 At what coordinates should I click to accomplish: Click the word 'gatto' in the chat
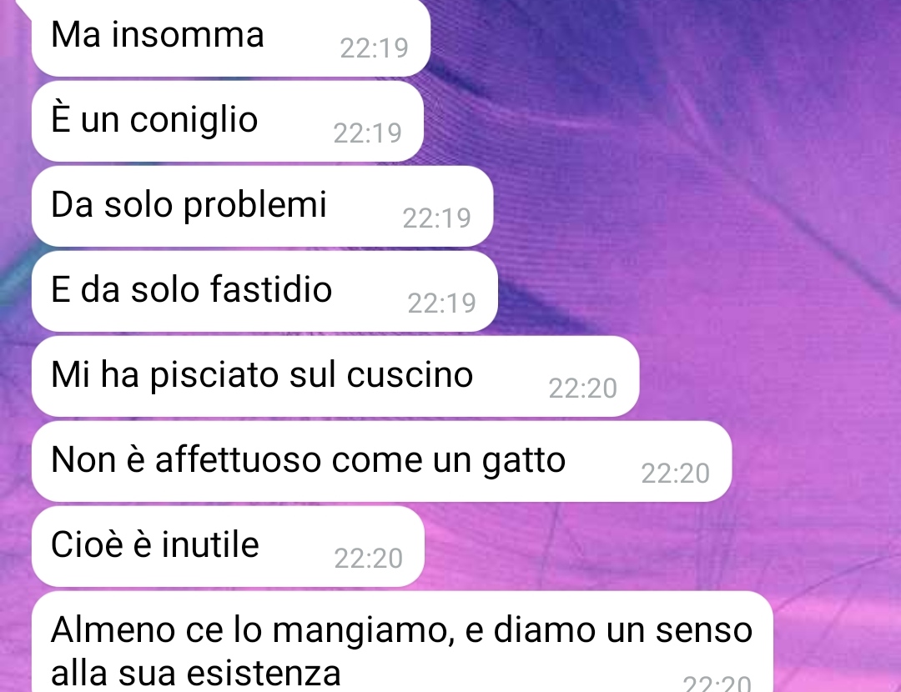(523, 460)
